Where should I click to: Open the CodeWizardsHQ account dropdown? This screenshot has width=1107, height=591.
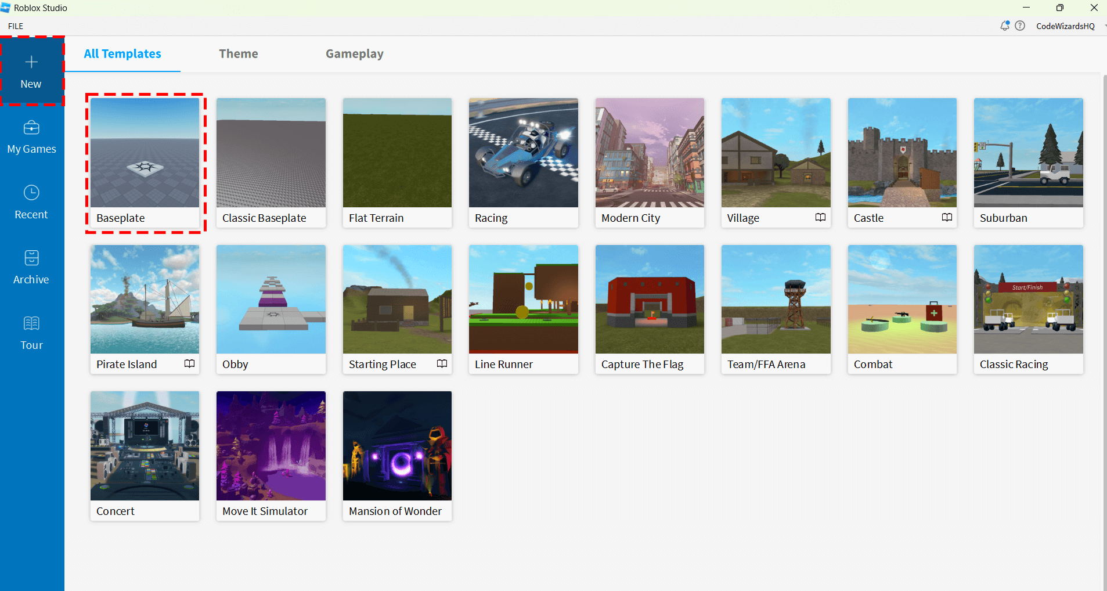pyautogui.click(x=1065, y=26)
